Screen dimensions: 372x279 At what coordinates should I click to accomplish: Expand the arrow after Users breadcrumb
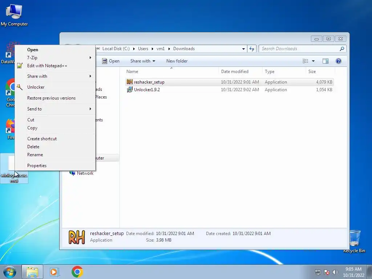coord(152,49)
